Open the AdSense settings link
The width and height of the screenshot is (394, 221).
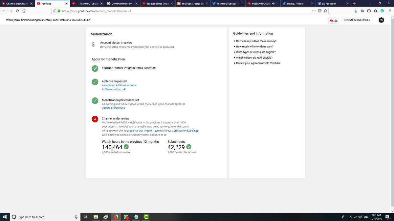coord(112,89)
